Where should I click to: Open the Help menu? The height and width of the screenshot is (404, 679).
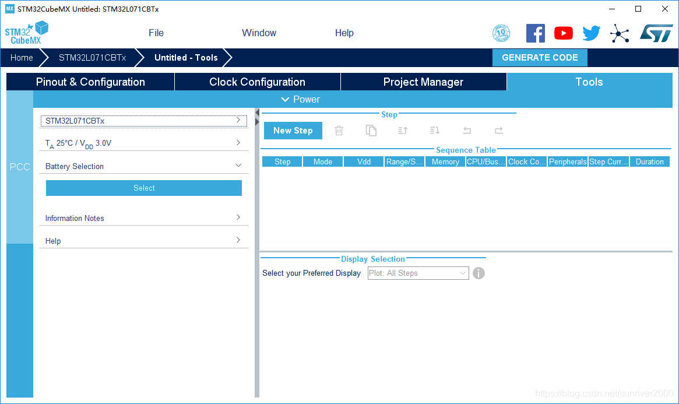344,33
